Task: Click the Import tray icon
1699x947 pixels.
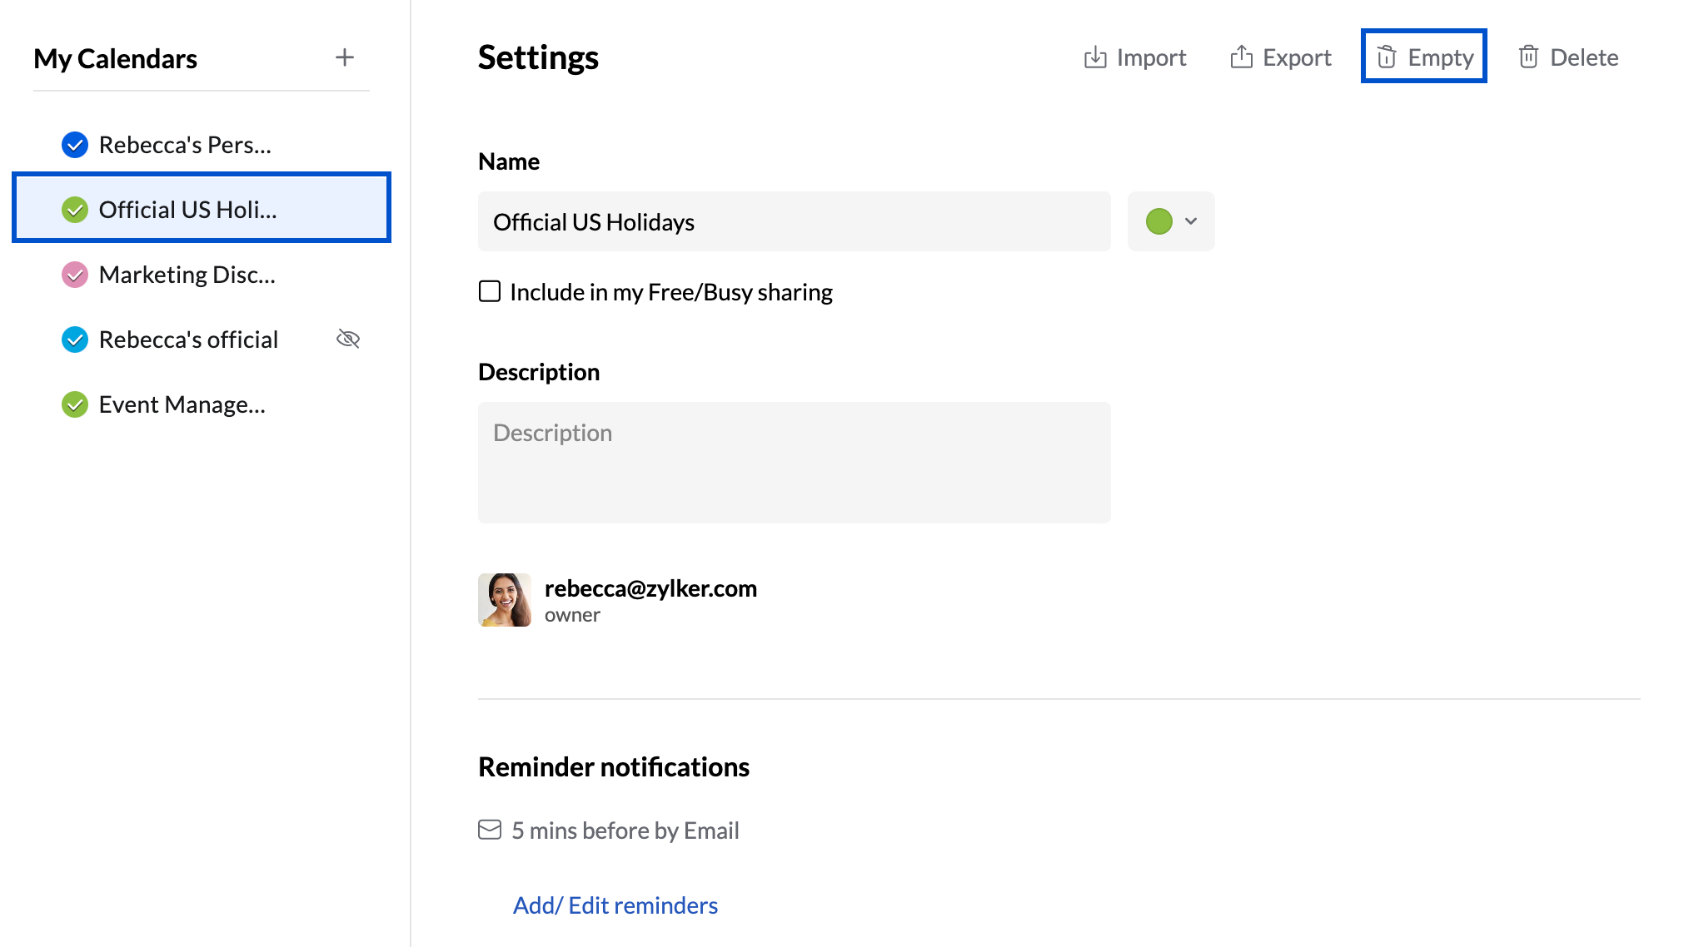Action: tap(1095, 57)
